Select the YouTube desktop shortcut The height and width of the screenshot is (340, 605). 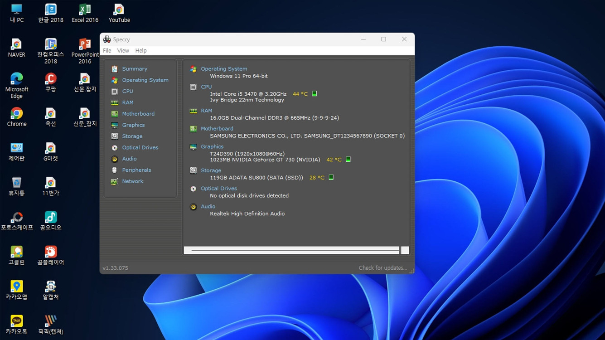(119, 13)
